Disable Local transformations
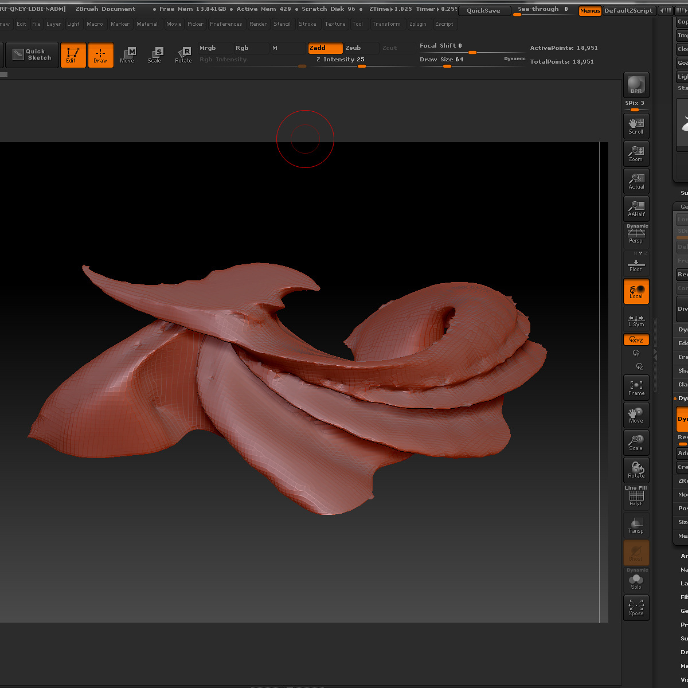Image resolution: width=688 pixels, height=688 pixels. pyautogui.click(x=636, y=291)
